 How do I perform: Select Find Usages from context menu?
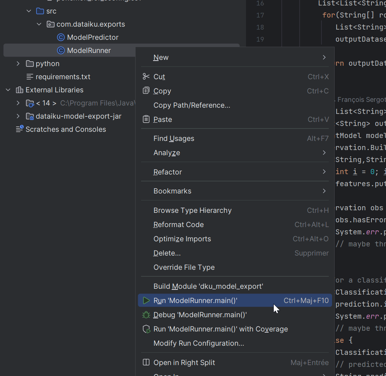pyautogui.click(x=174, y=139)
